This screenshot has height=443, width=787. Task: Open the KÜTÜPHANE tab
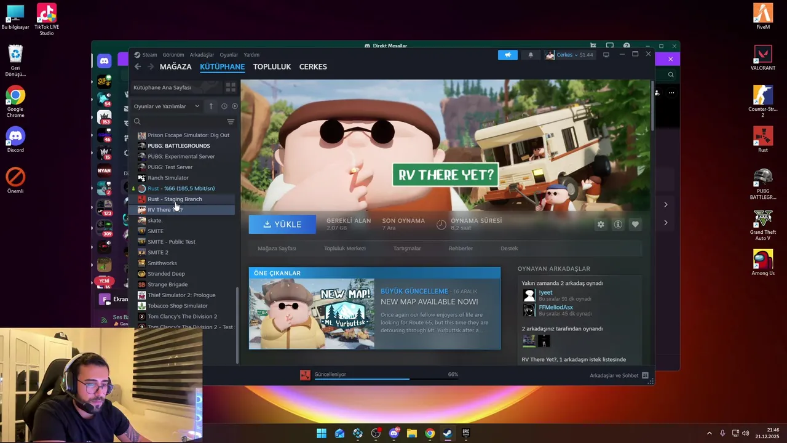click(222, 66)
